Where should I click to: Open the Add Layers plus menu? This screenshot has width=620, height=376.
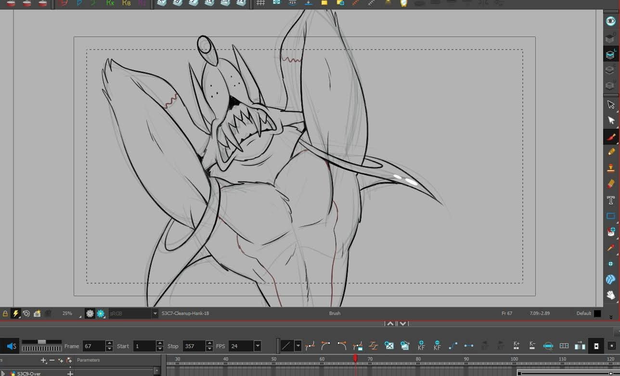pos(44,360)
